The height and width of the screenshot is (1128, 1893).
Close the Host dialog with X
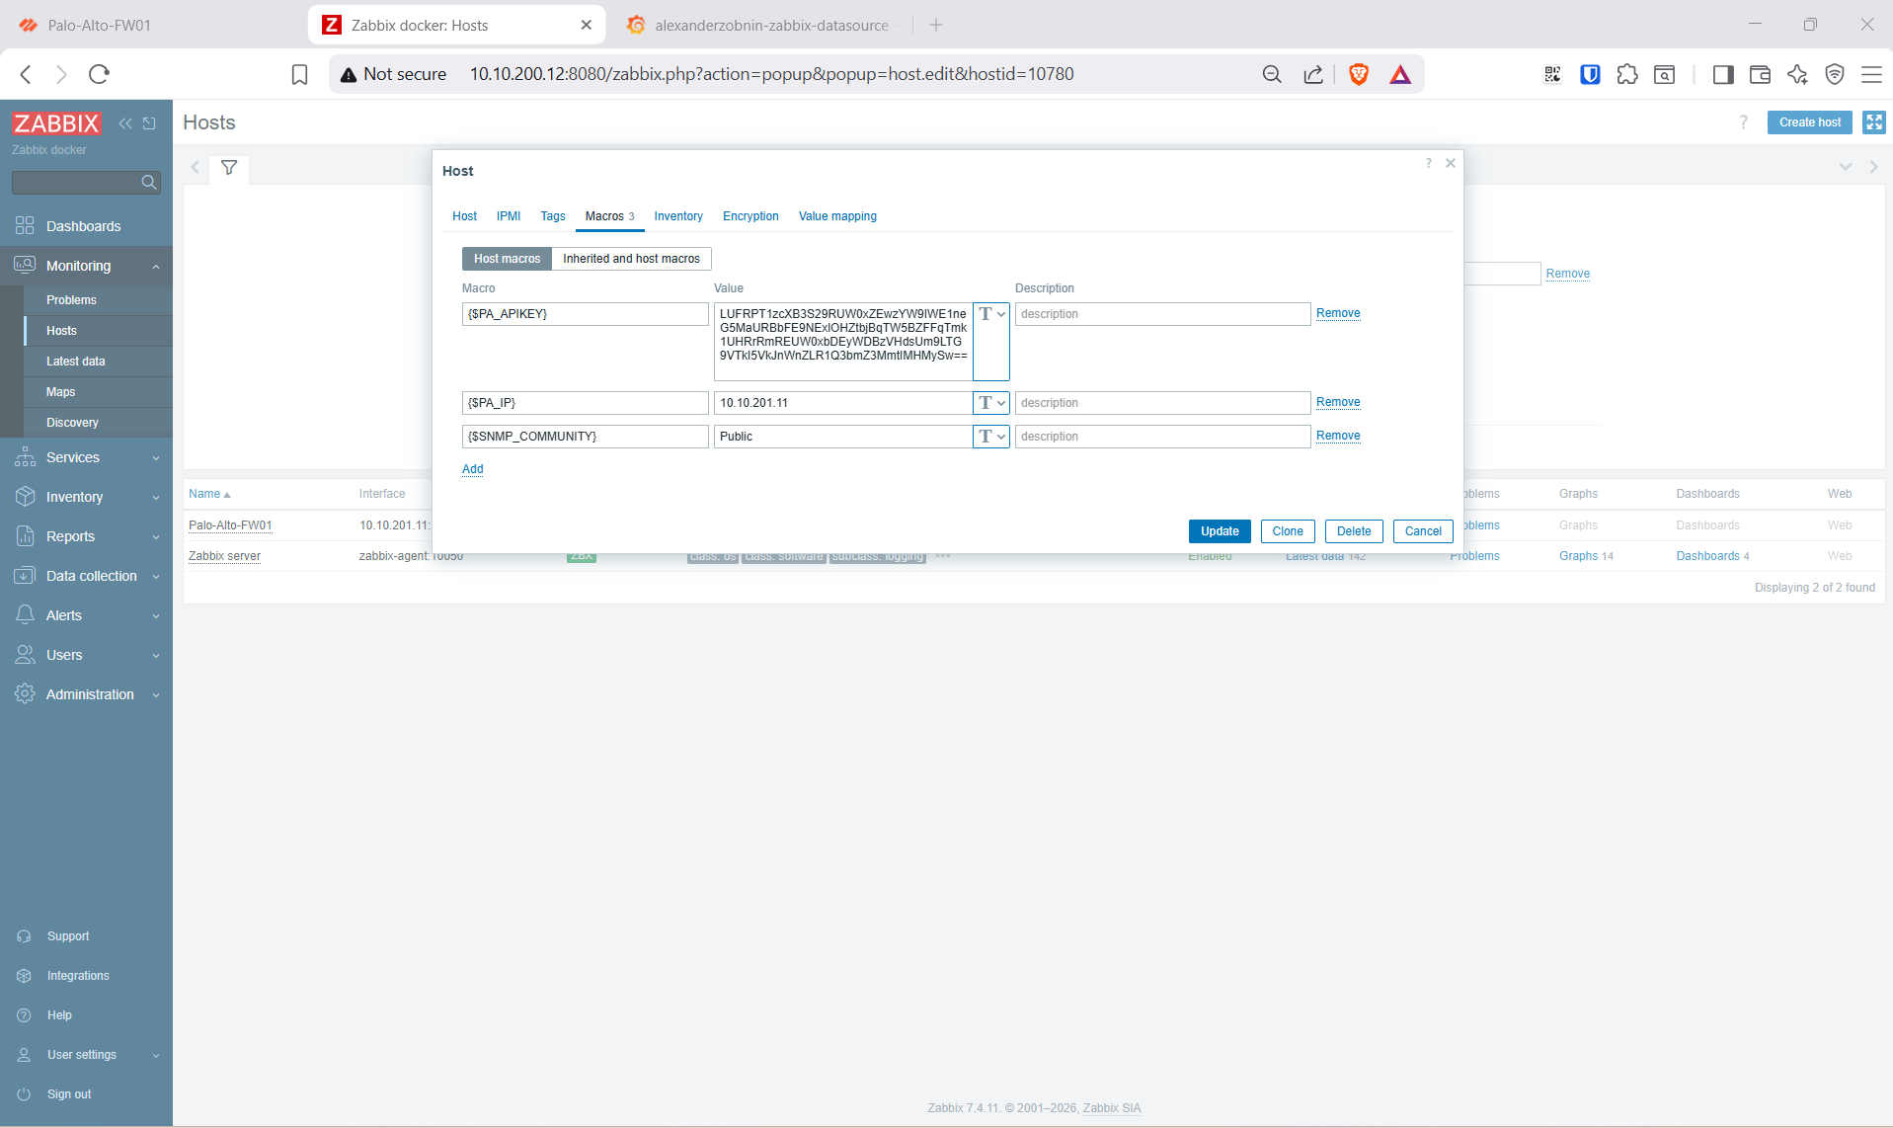[x=1451, y=163]
